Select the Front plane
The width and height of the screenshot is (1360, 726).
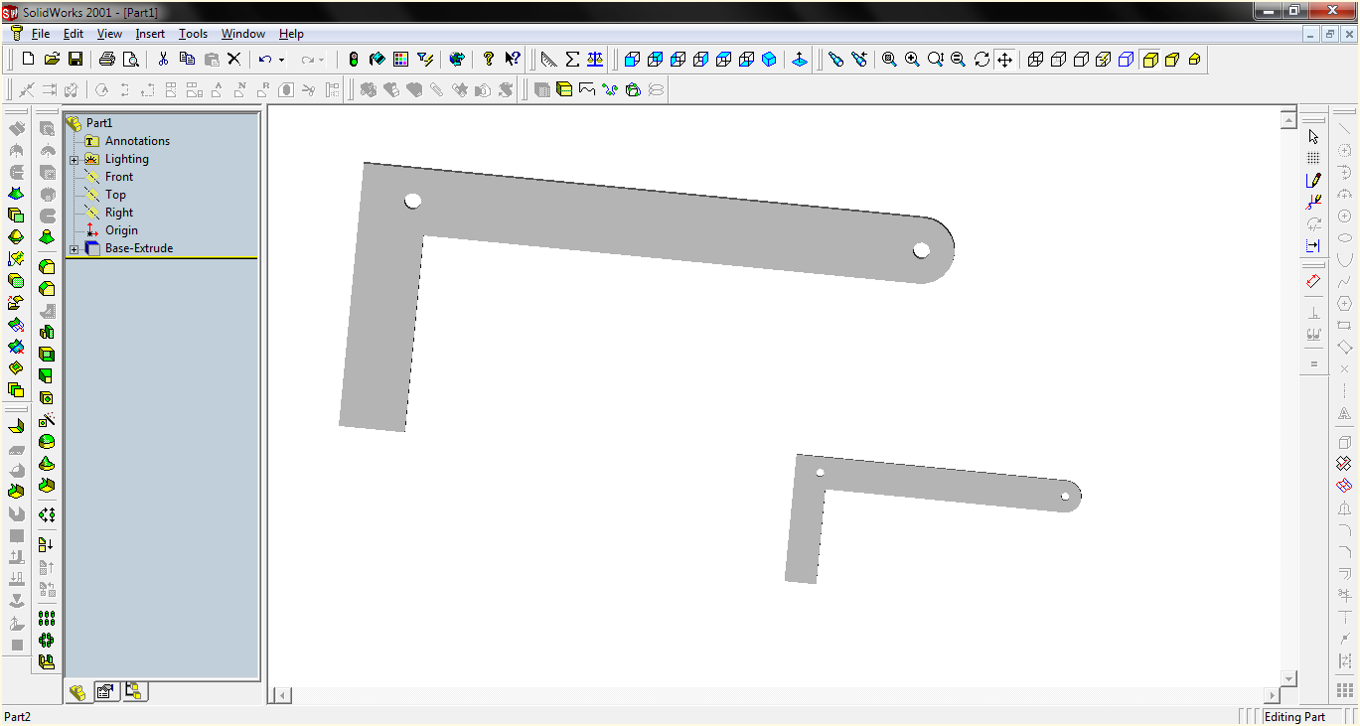(119, 177)
